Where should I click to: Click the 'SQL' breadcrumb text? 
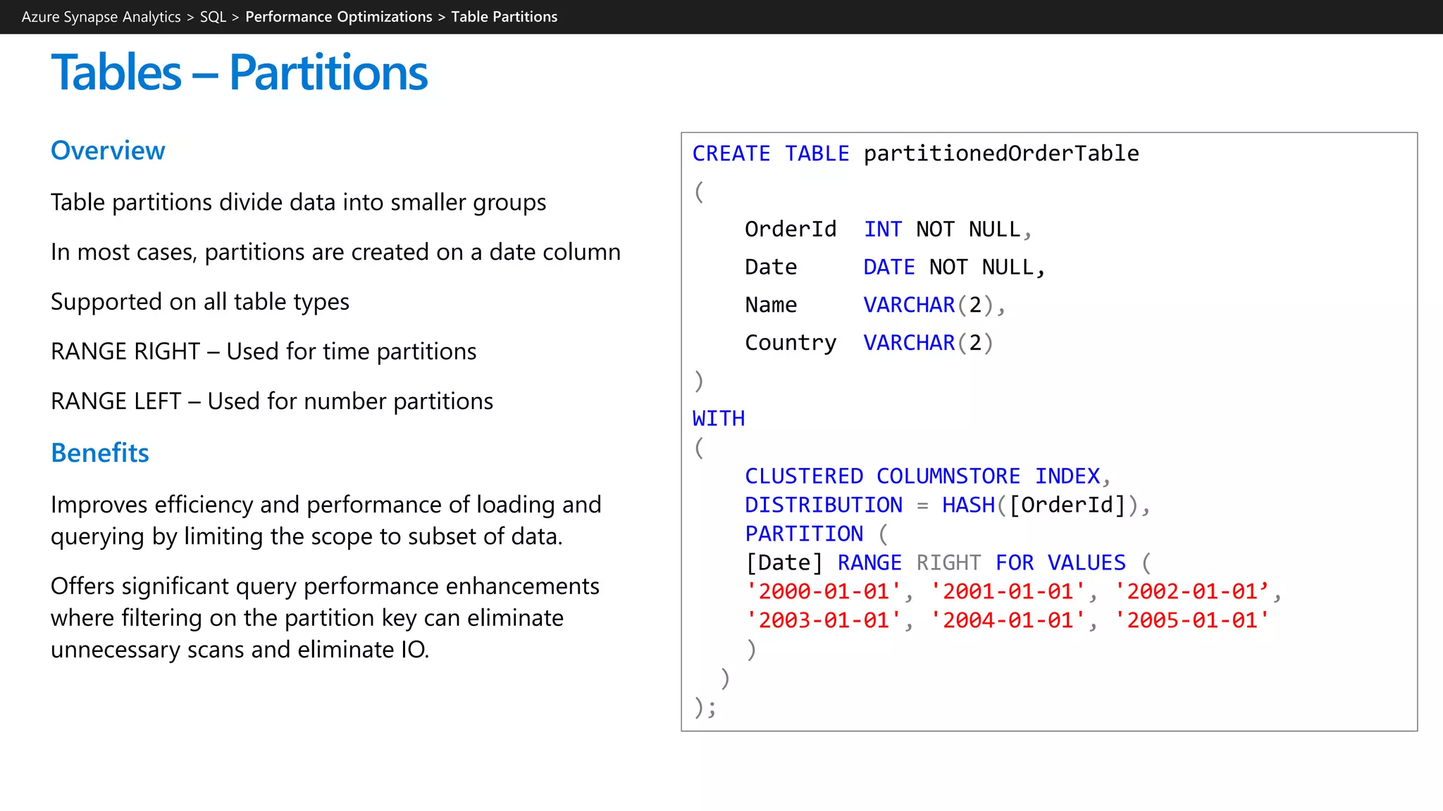pos(213,17)
